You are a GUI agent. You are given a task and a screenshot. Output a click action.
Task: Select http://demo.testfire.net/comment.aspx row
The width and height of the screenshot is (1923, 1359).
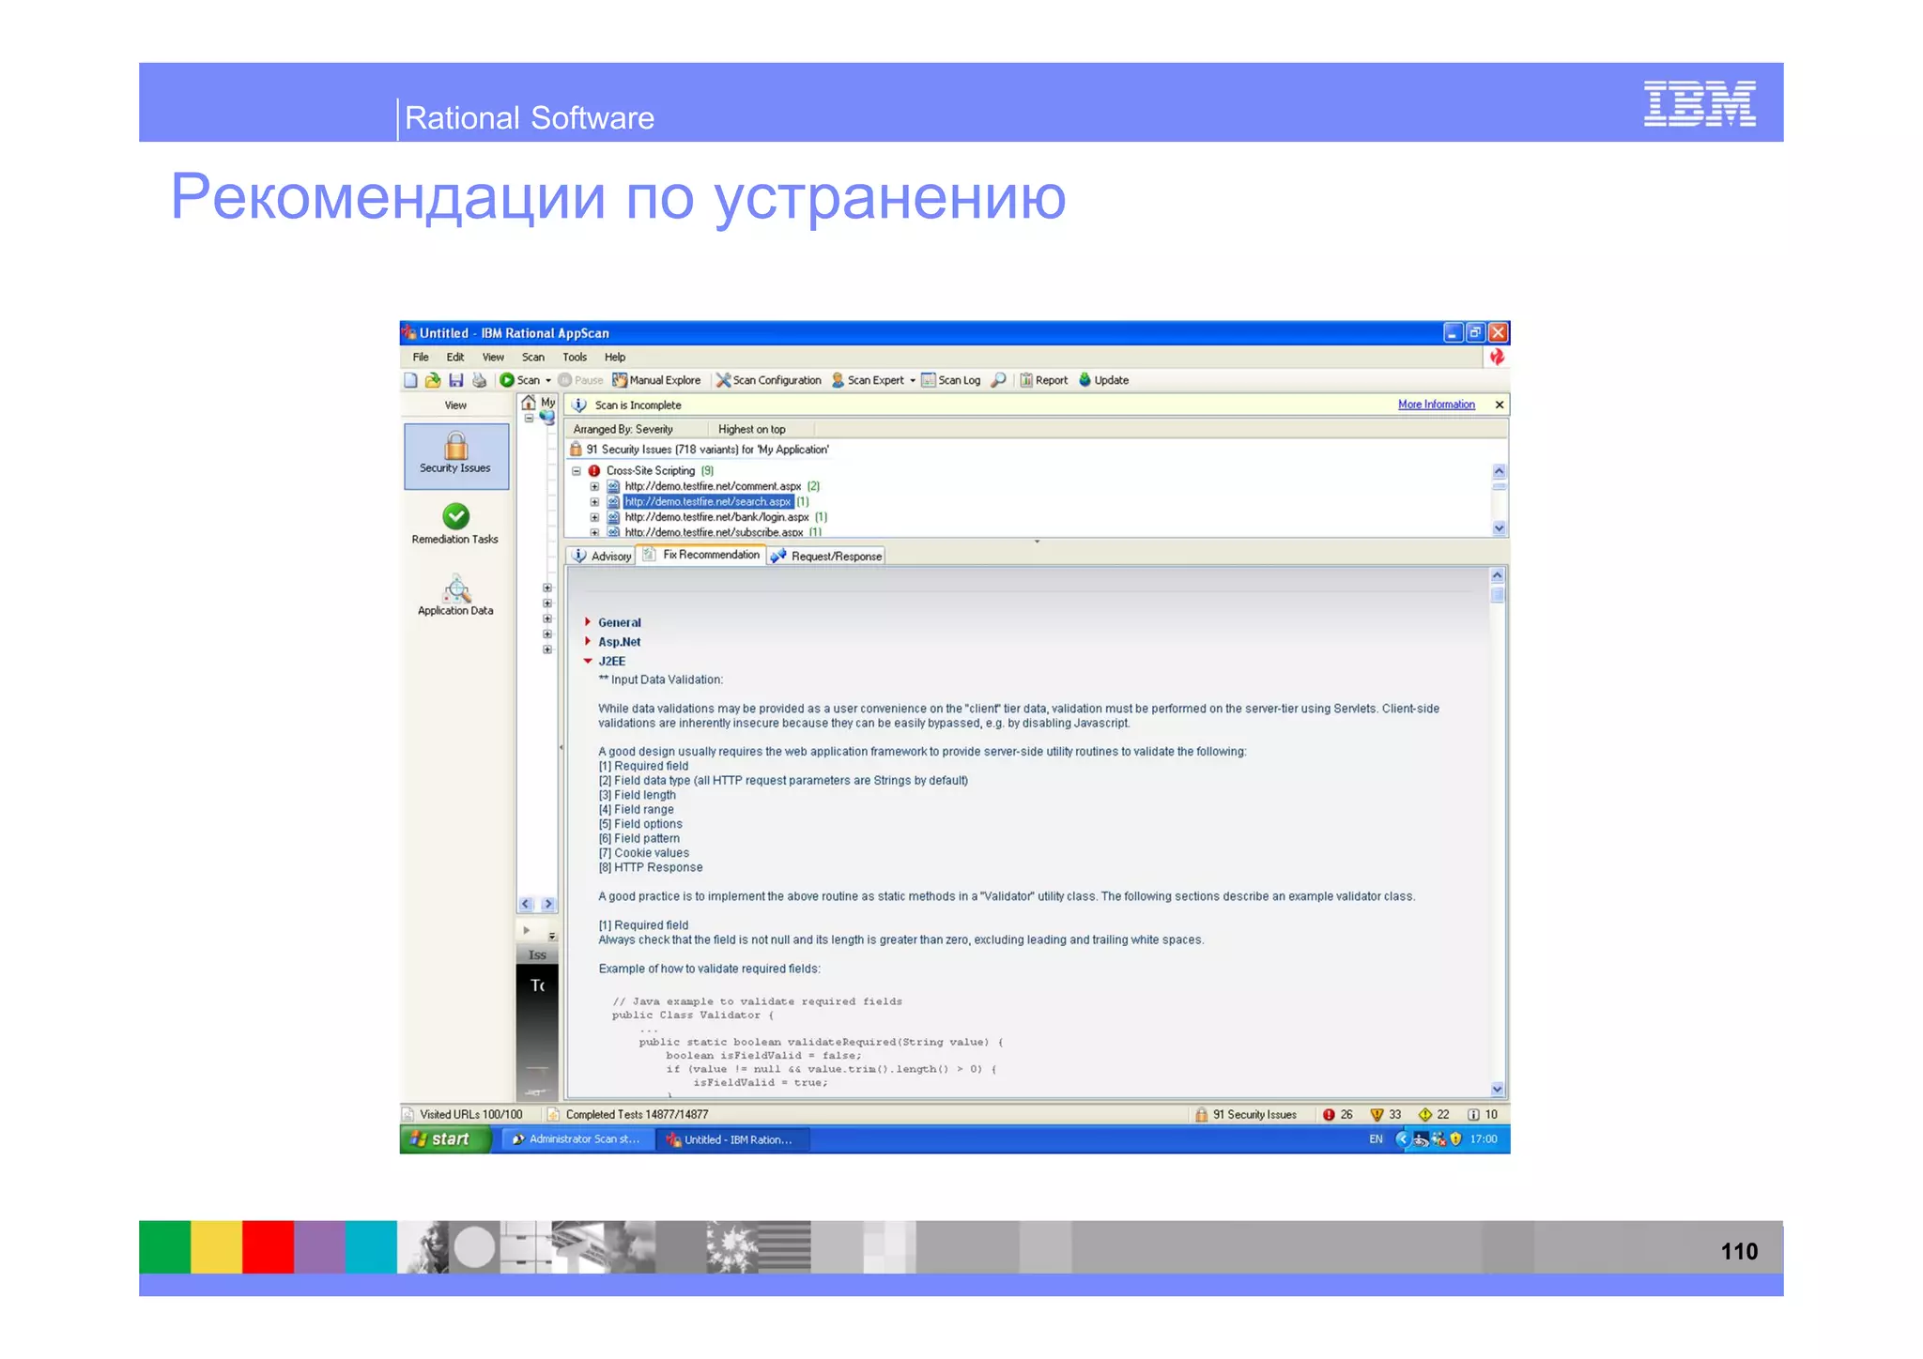click(x=713, y=486)
